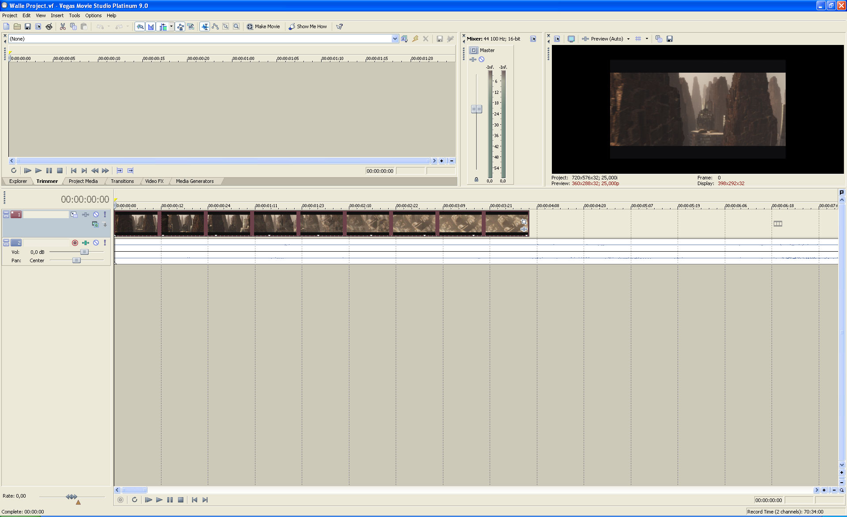This screenshot has height=517, width=847.
Task: Click the Copy icon in the toolbar
Action: tap(73, 26)
